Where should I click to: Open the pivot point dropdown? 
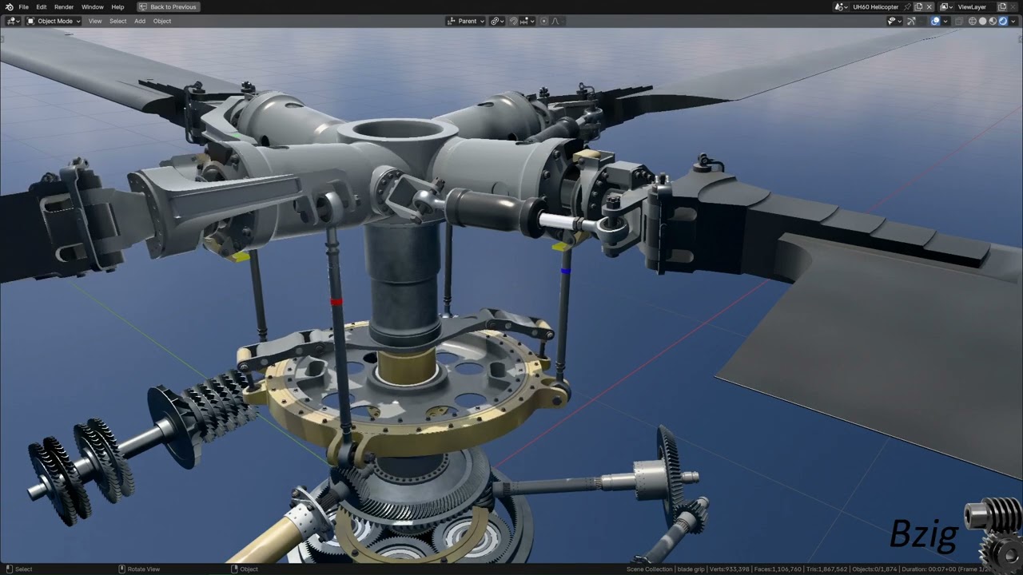pyautogui.click(x=497, y=21)
